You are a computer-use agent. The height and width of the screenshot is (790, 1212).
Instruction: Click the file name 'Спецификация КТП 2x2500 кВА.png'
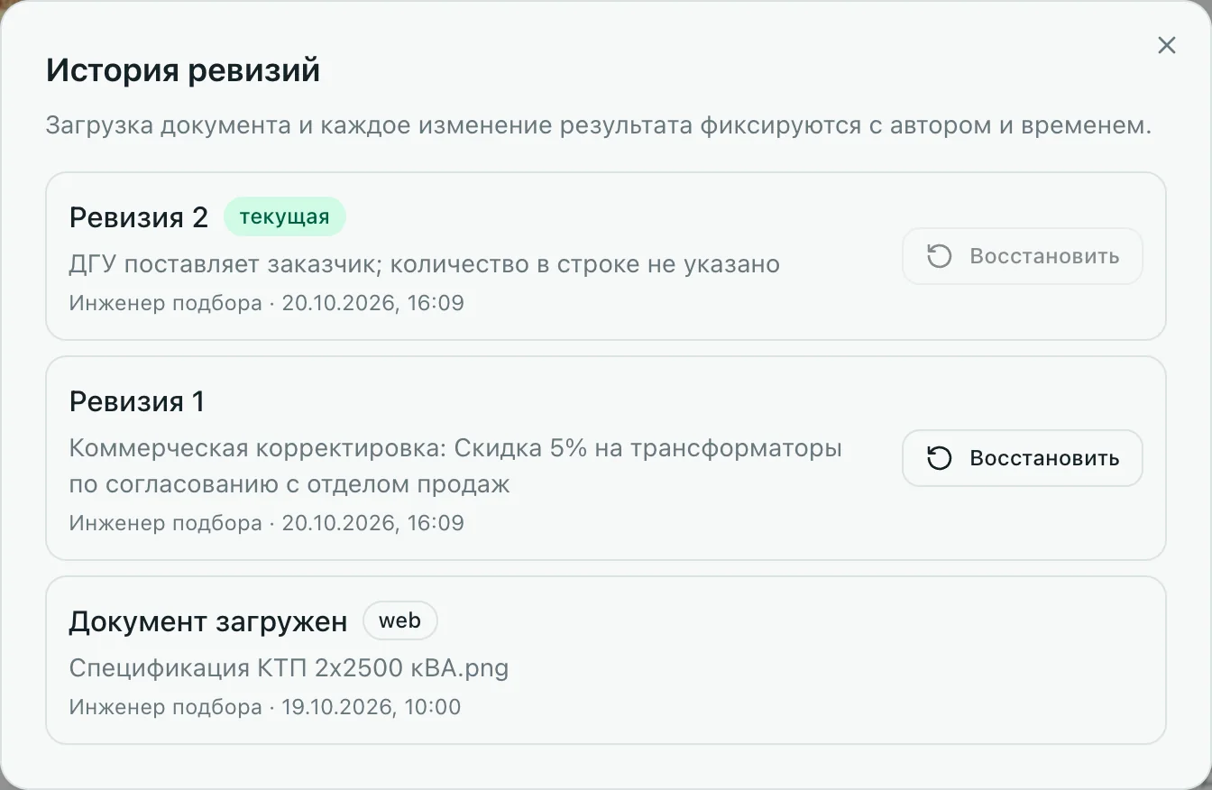point(289,668)
